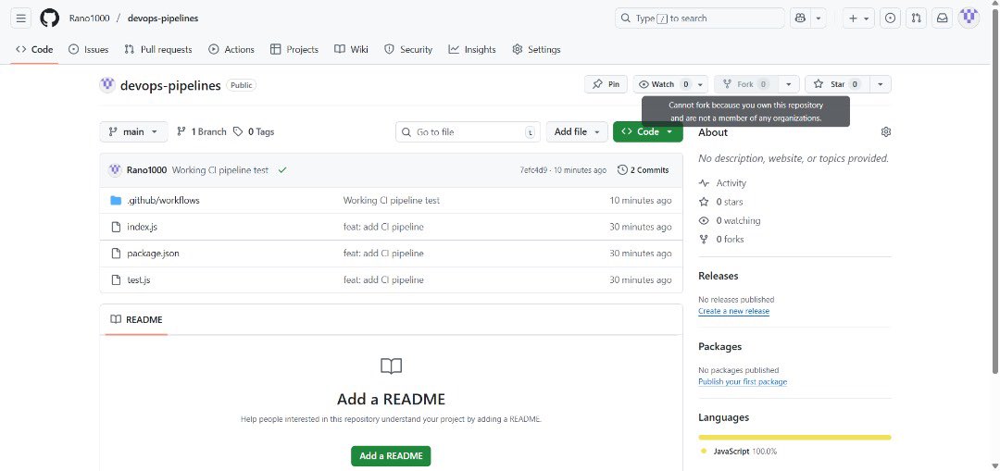The height and width of the screenshot is (471, 1000).
Task: Open the 2 Commits history
Action: click(644, 170)
